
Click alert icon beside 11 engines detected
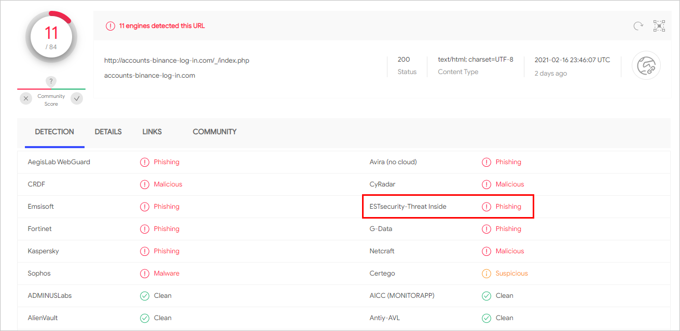pyautogui.click(x=110, y=26)
